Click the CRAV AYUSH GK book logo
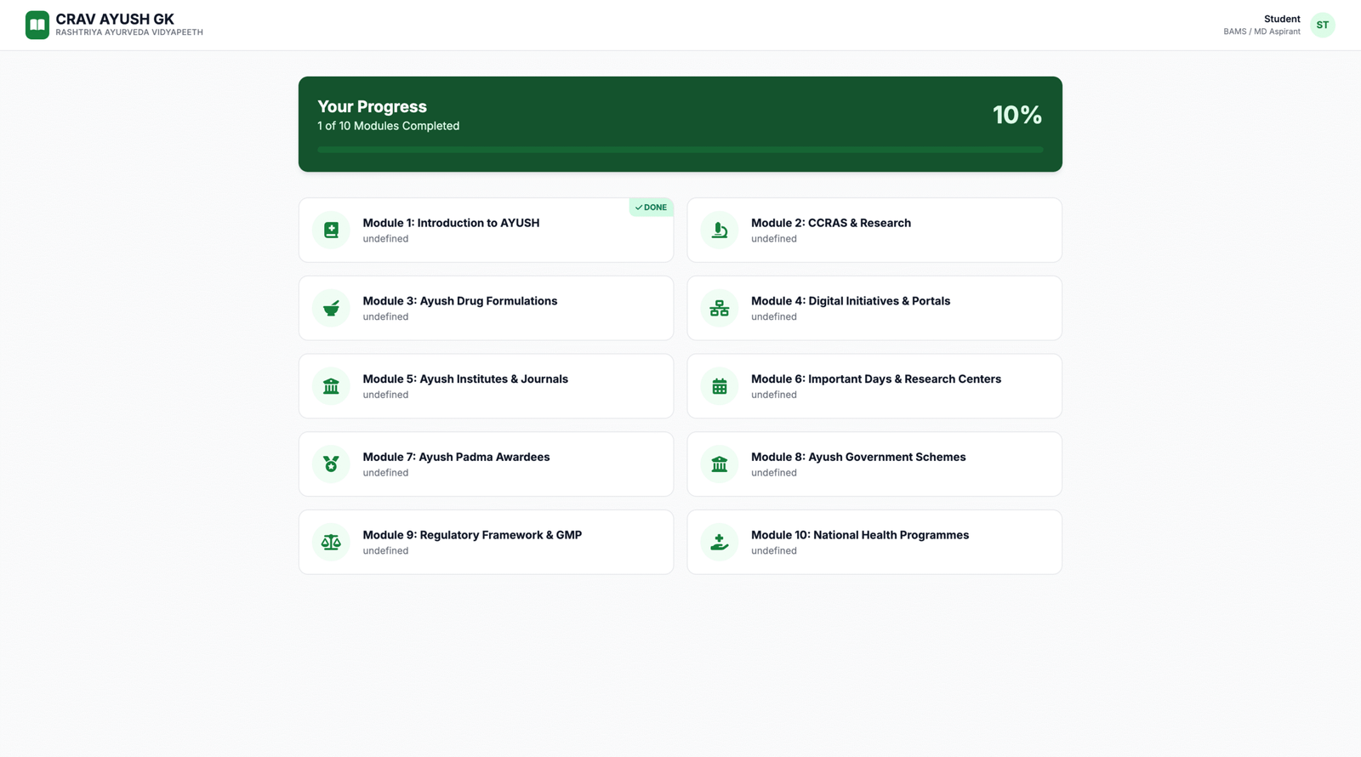Screen dimensions: 1361x757 pos(37,25)
